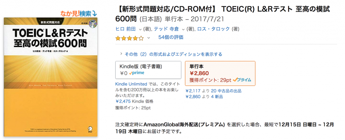
Task: Click the Kindle Unlimited link
Action: (131, 84)
